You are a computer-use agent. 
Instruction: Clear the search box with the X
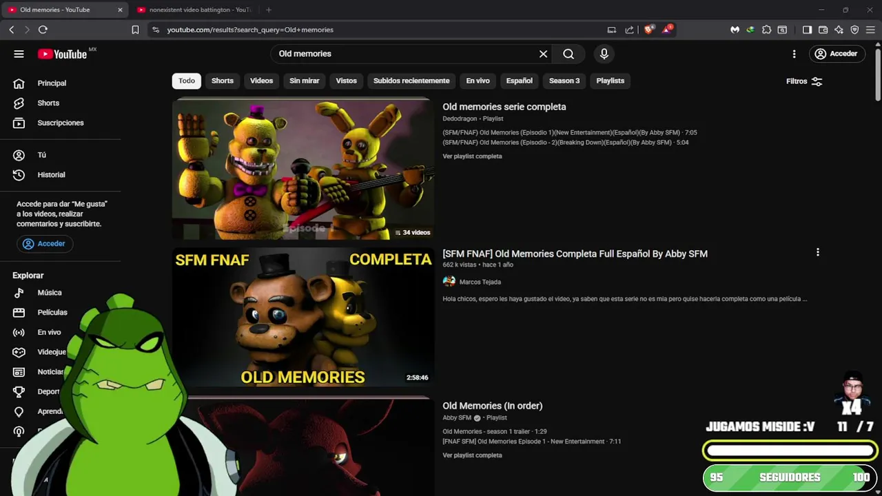pos(543,54)
